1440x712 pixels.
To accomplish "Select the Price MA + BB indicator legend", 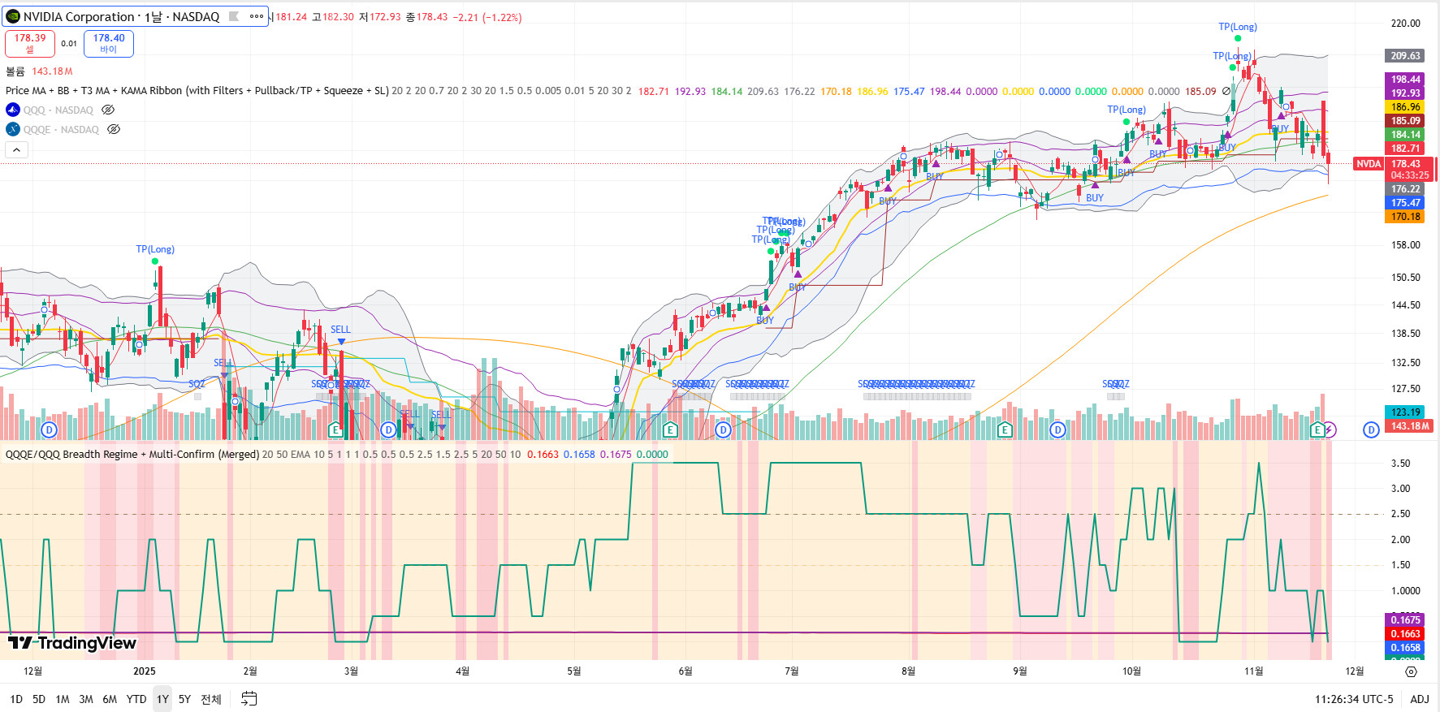I will pyautogui.click(x=197, y=91).
